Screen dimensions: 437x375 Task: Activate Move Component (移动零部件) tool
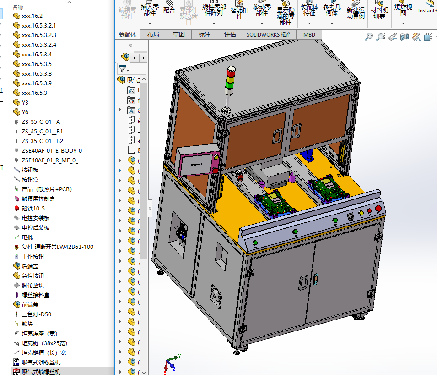[x=262, y=8]
